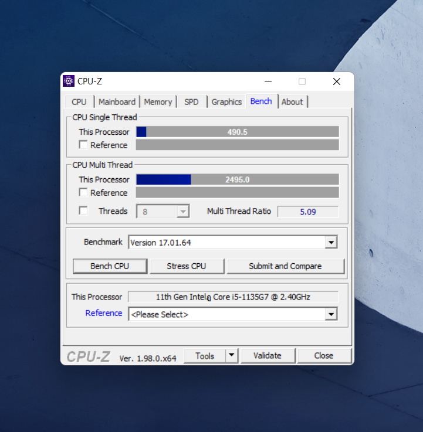
Task: Close the CPU-Z window with X
Action: pyautogui.click(x=337, y=81)
